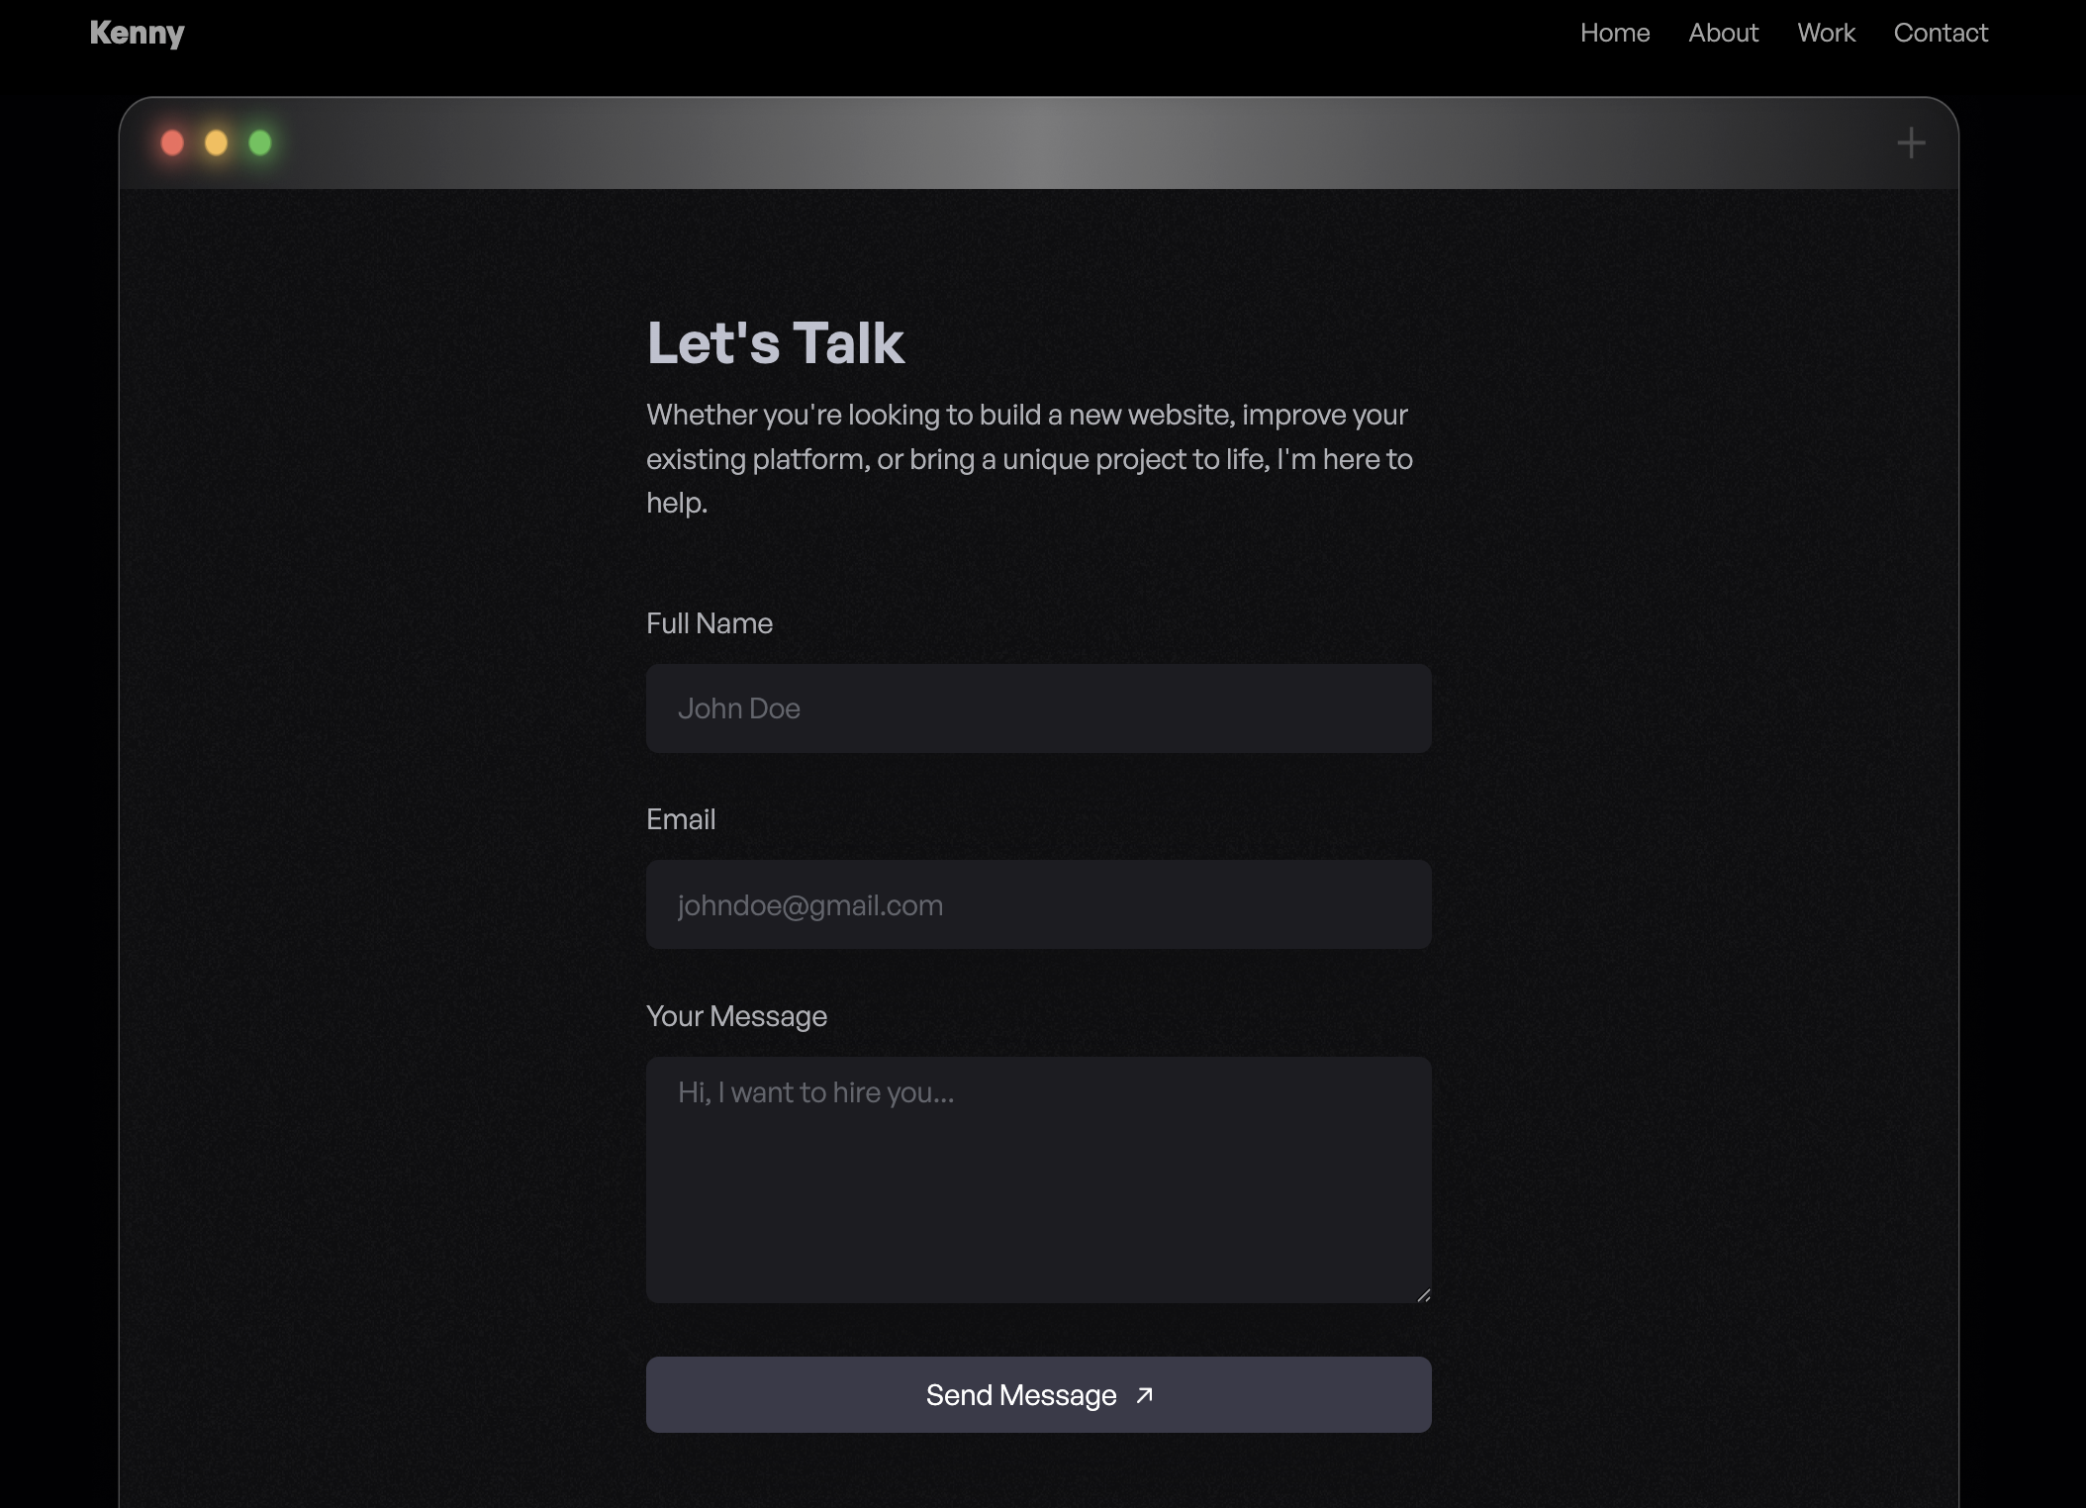Click the Kenny logo
The image size is (2086, 1508).
tap(137, 33)
